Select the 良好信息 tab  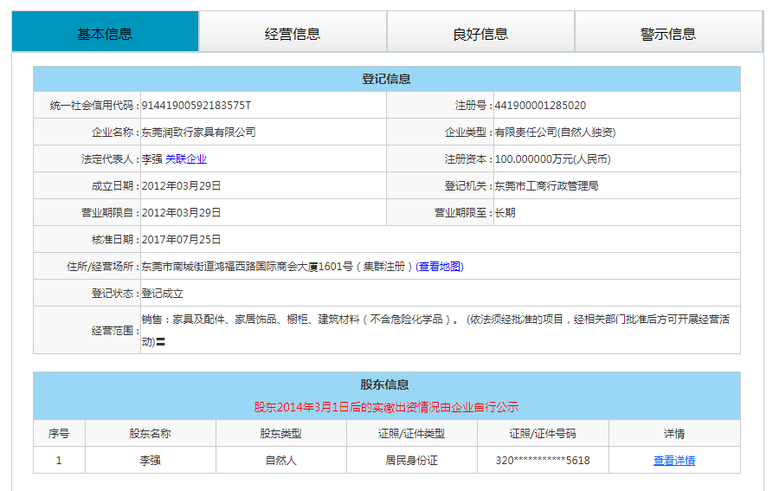[x=480, y=34]
